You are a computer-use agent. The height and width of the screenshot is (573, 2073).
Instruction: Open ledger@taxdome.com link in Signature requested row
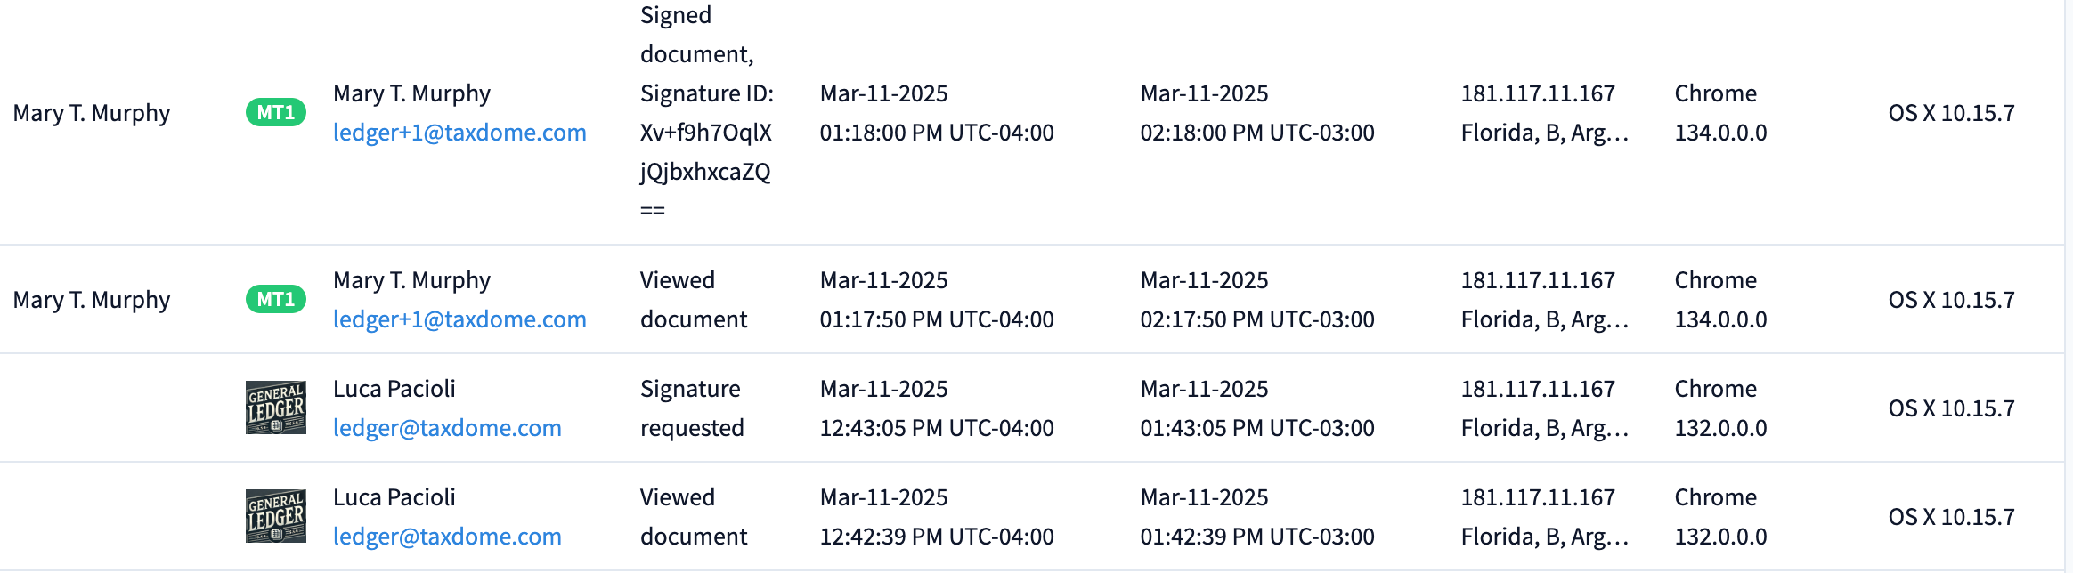447,428
